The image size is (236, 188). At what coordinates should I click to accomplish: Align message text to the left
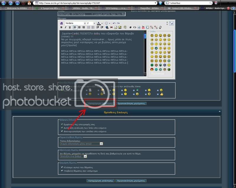(x=75, y=27)
